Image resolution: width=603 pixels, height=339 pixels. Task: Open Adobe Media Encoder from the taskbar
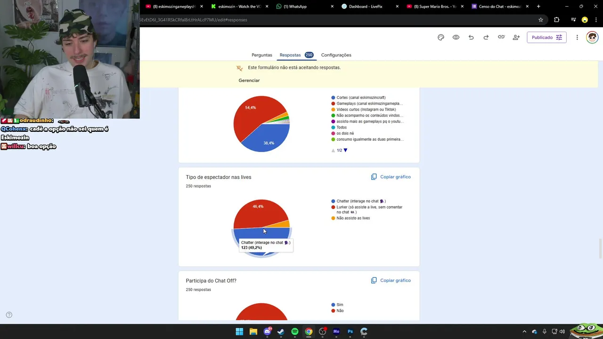pos(336,331)
